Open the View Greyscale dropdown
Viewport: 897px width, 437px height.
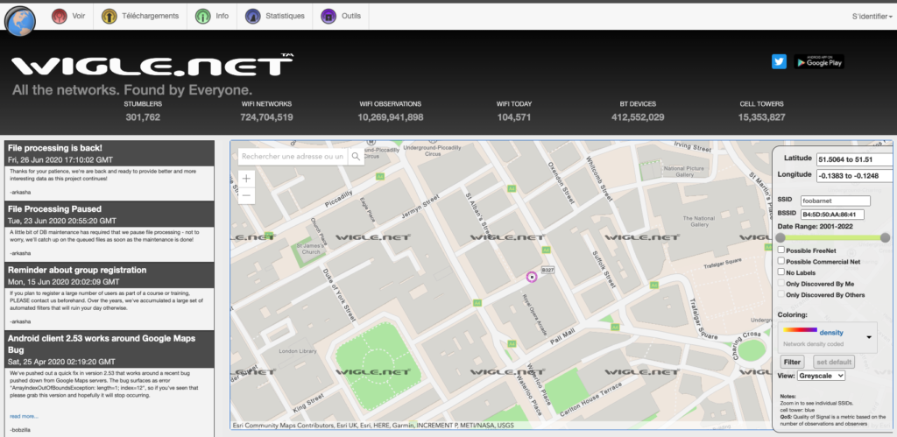click(x=820, y=376)
